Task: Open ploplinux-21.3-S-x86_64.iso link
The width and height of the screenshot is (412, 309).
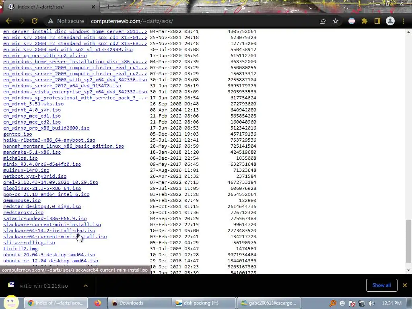Action: (x=42, y=188)
